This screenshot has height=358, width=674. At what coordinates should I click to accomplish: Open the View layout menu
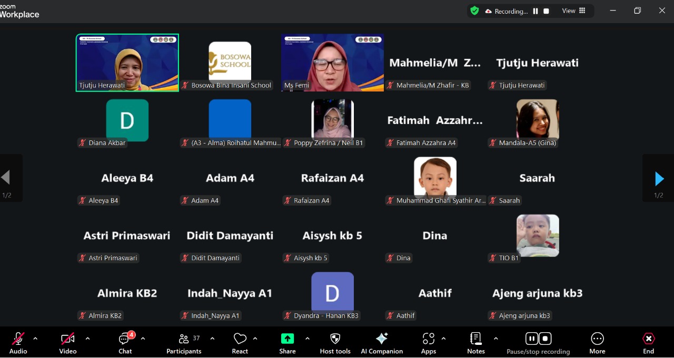coord(573,11)
